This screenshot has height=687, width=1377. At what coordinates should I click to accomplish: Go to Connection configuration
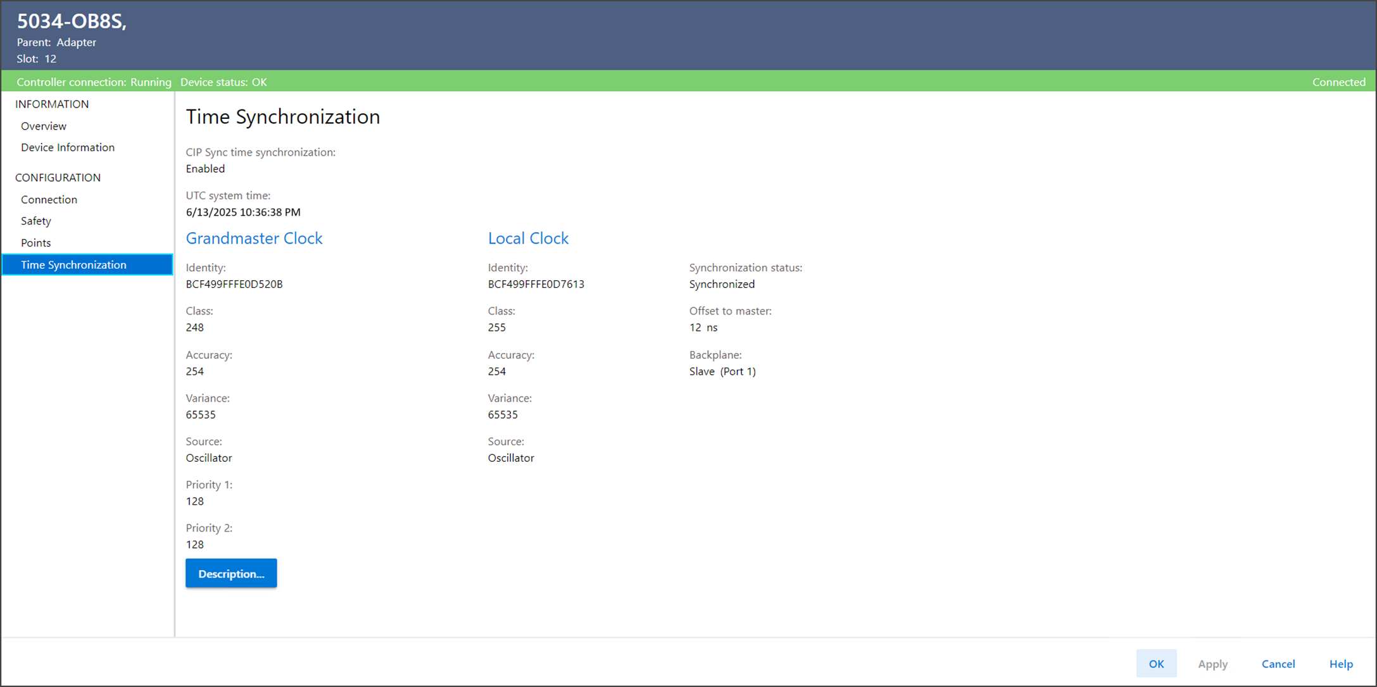pyautogui.click(x=49, y=199)
